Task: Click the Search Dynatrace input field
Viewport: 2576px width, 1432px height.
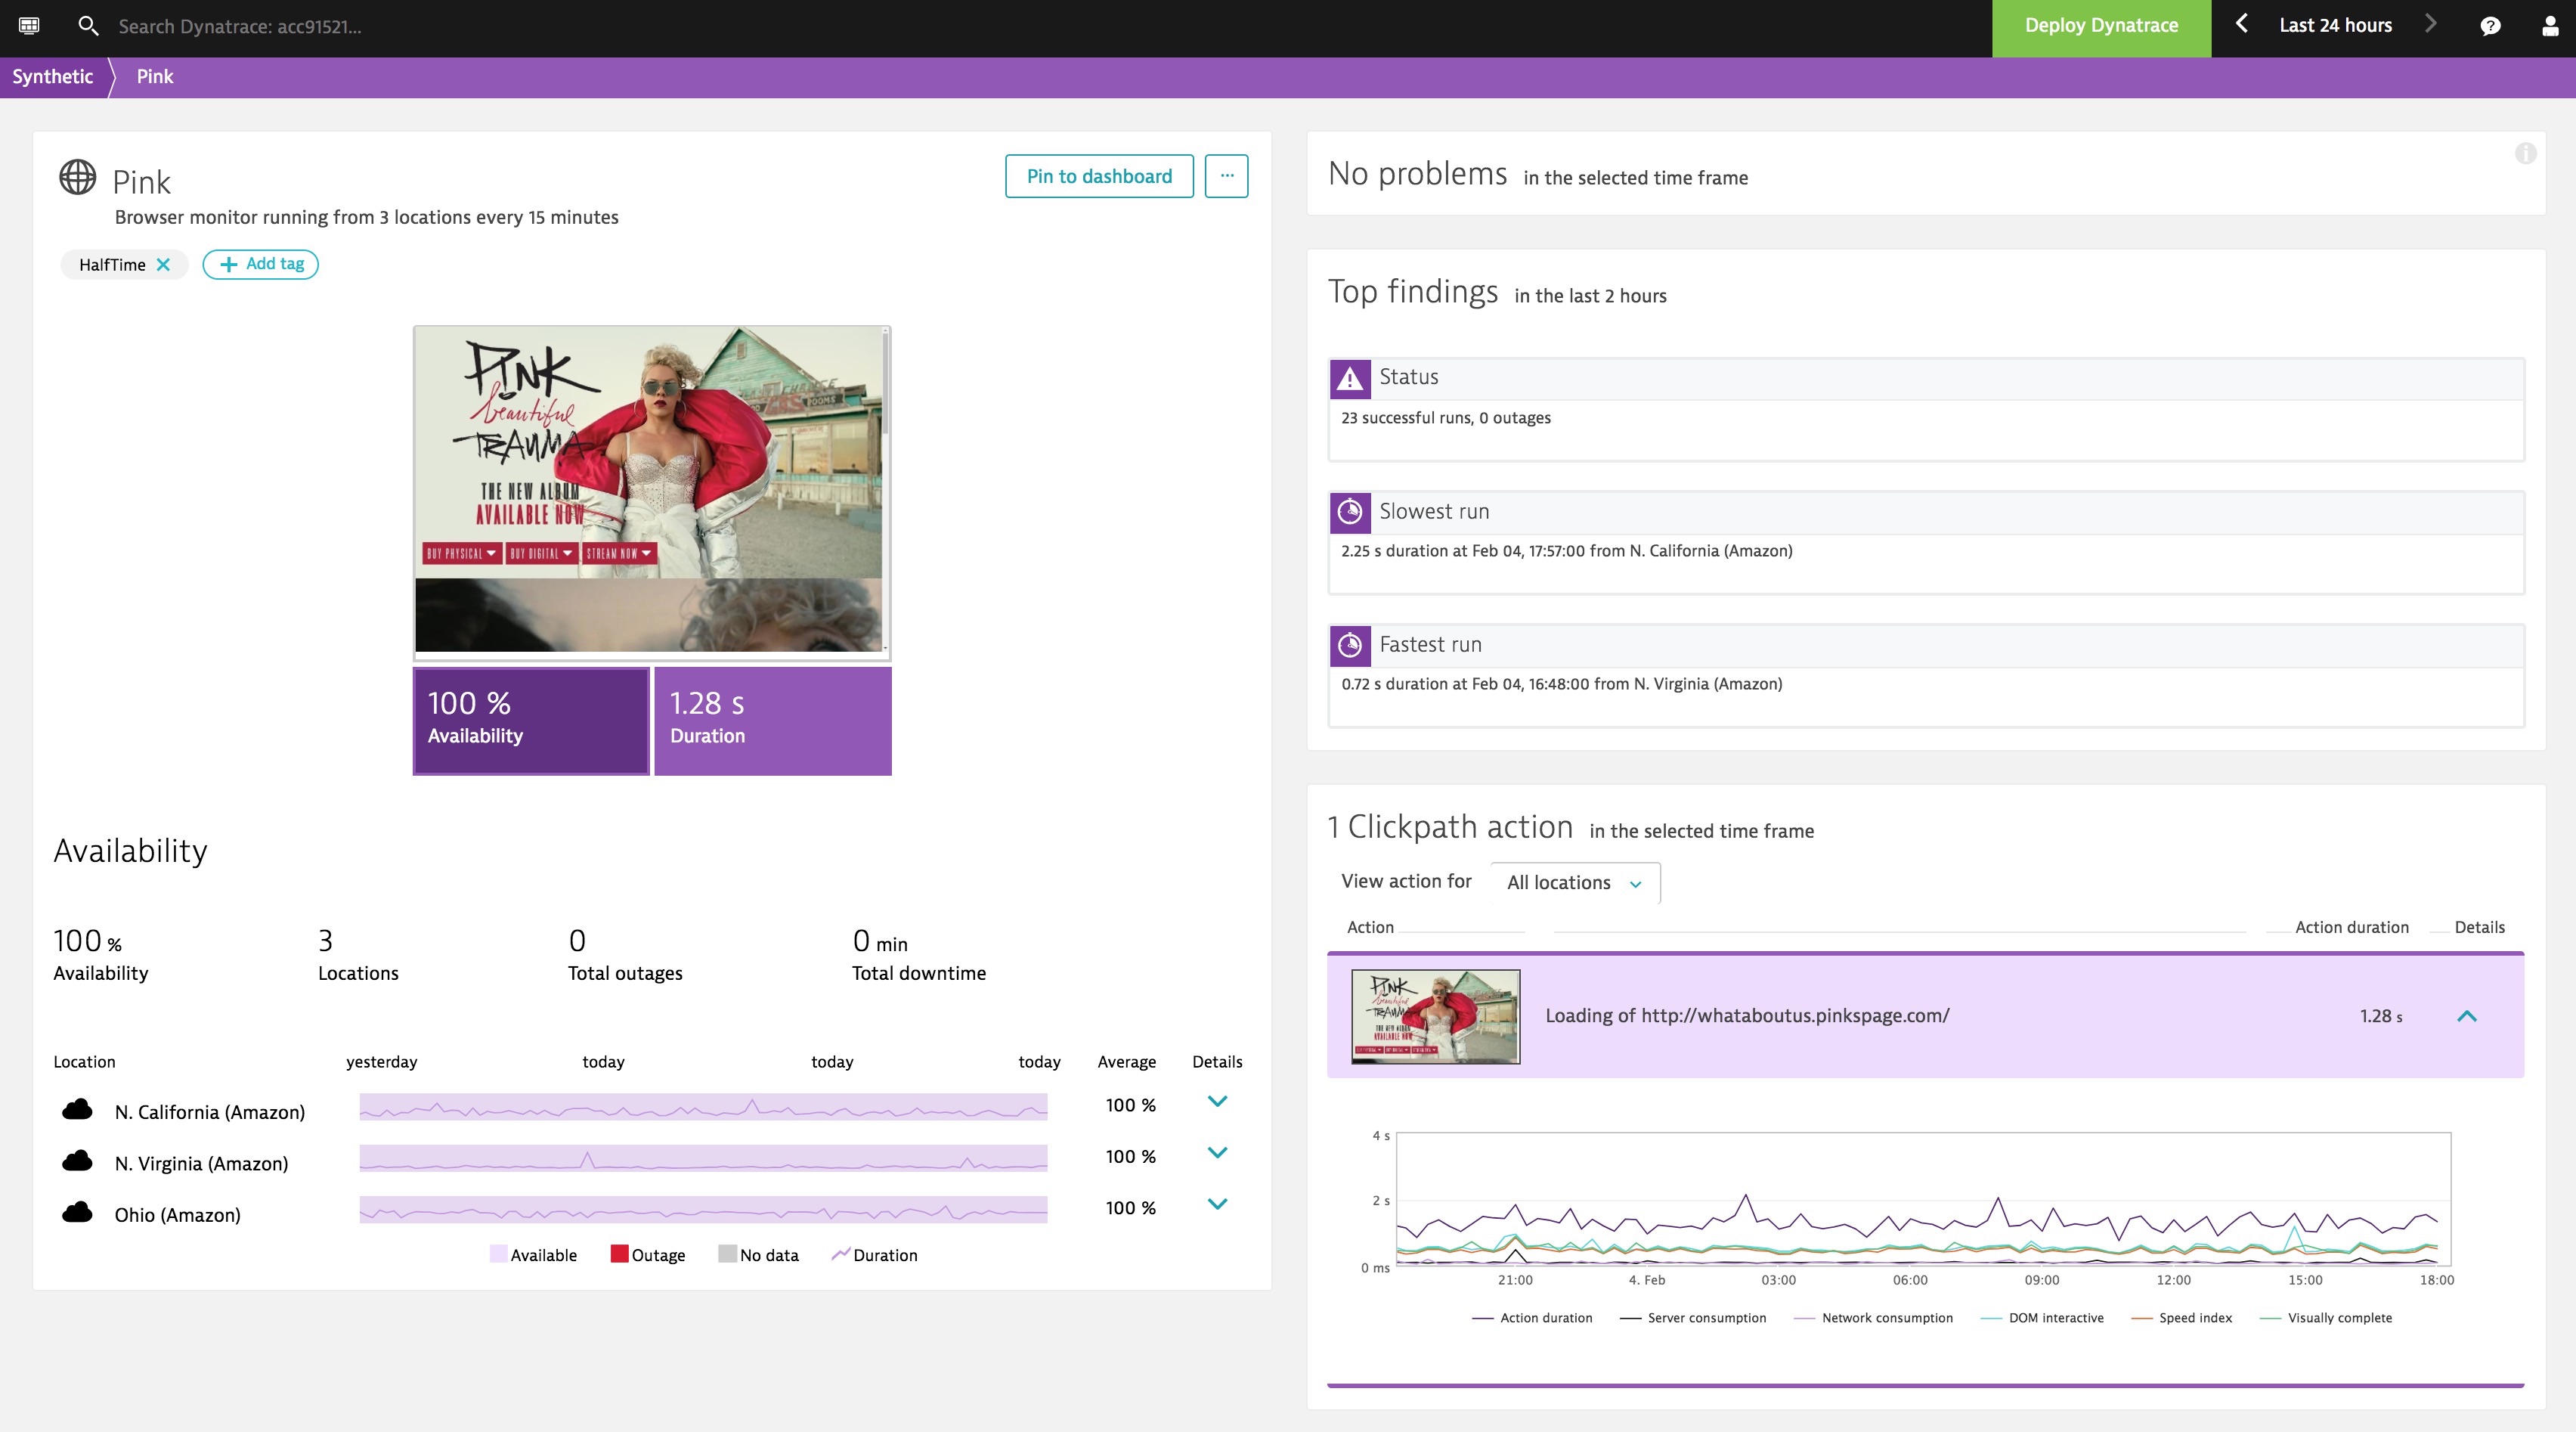Action: click(240, 27)
